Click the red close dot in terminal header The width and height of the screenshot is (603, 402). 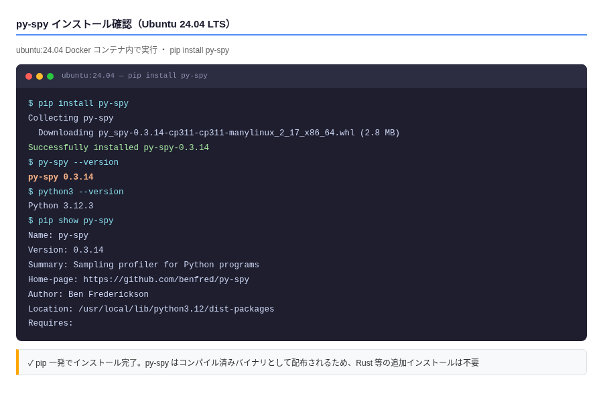tap(29, 76)
